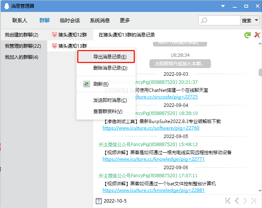Maximize the 消息管理器 window

[x=246, y=6]
